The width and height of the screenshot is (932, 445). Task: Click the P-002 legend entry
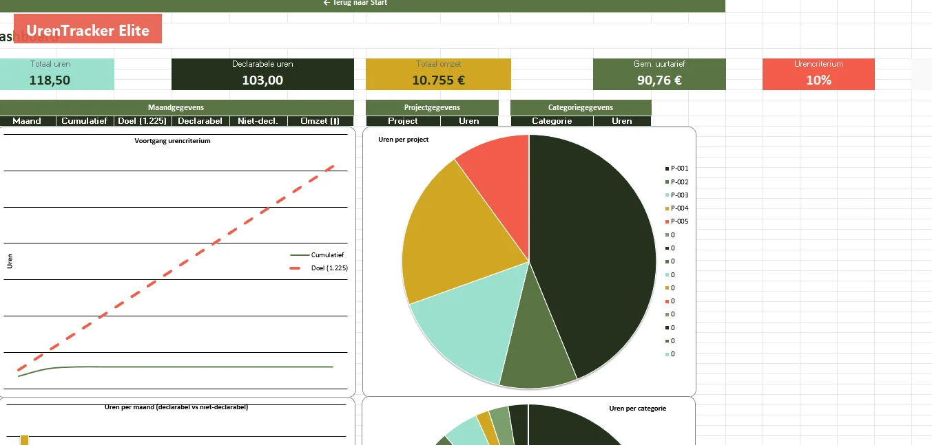(676, 182)
